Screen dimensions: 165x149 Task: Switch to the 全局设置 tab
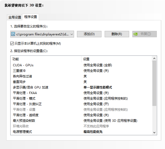coord(15,17)
